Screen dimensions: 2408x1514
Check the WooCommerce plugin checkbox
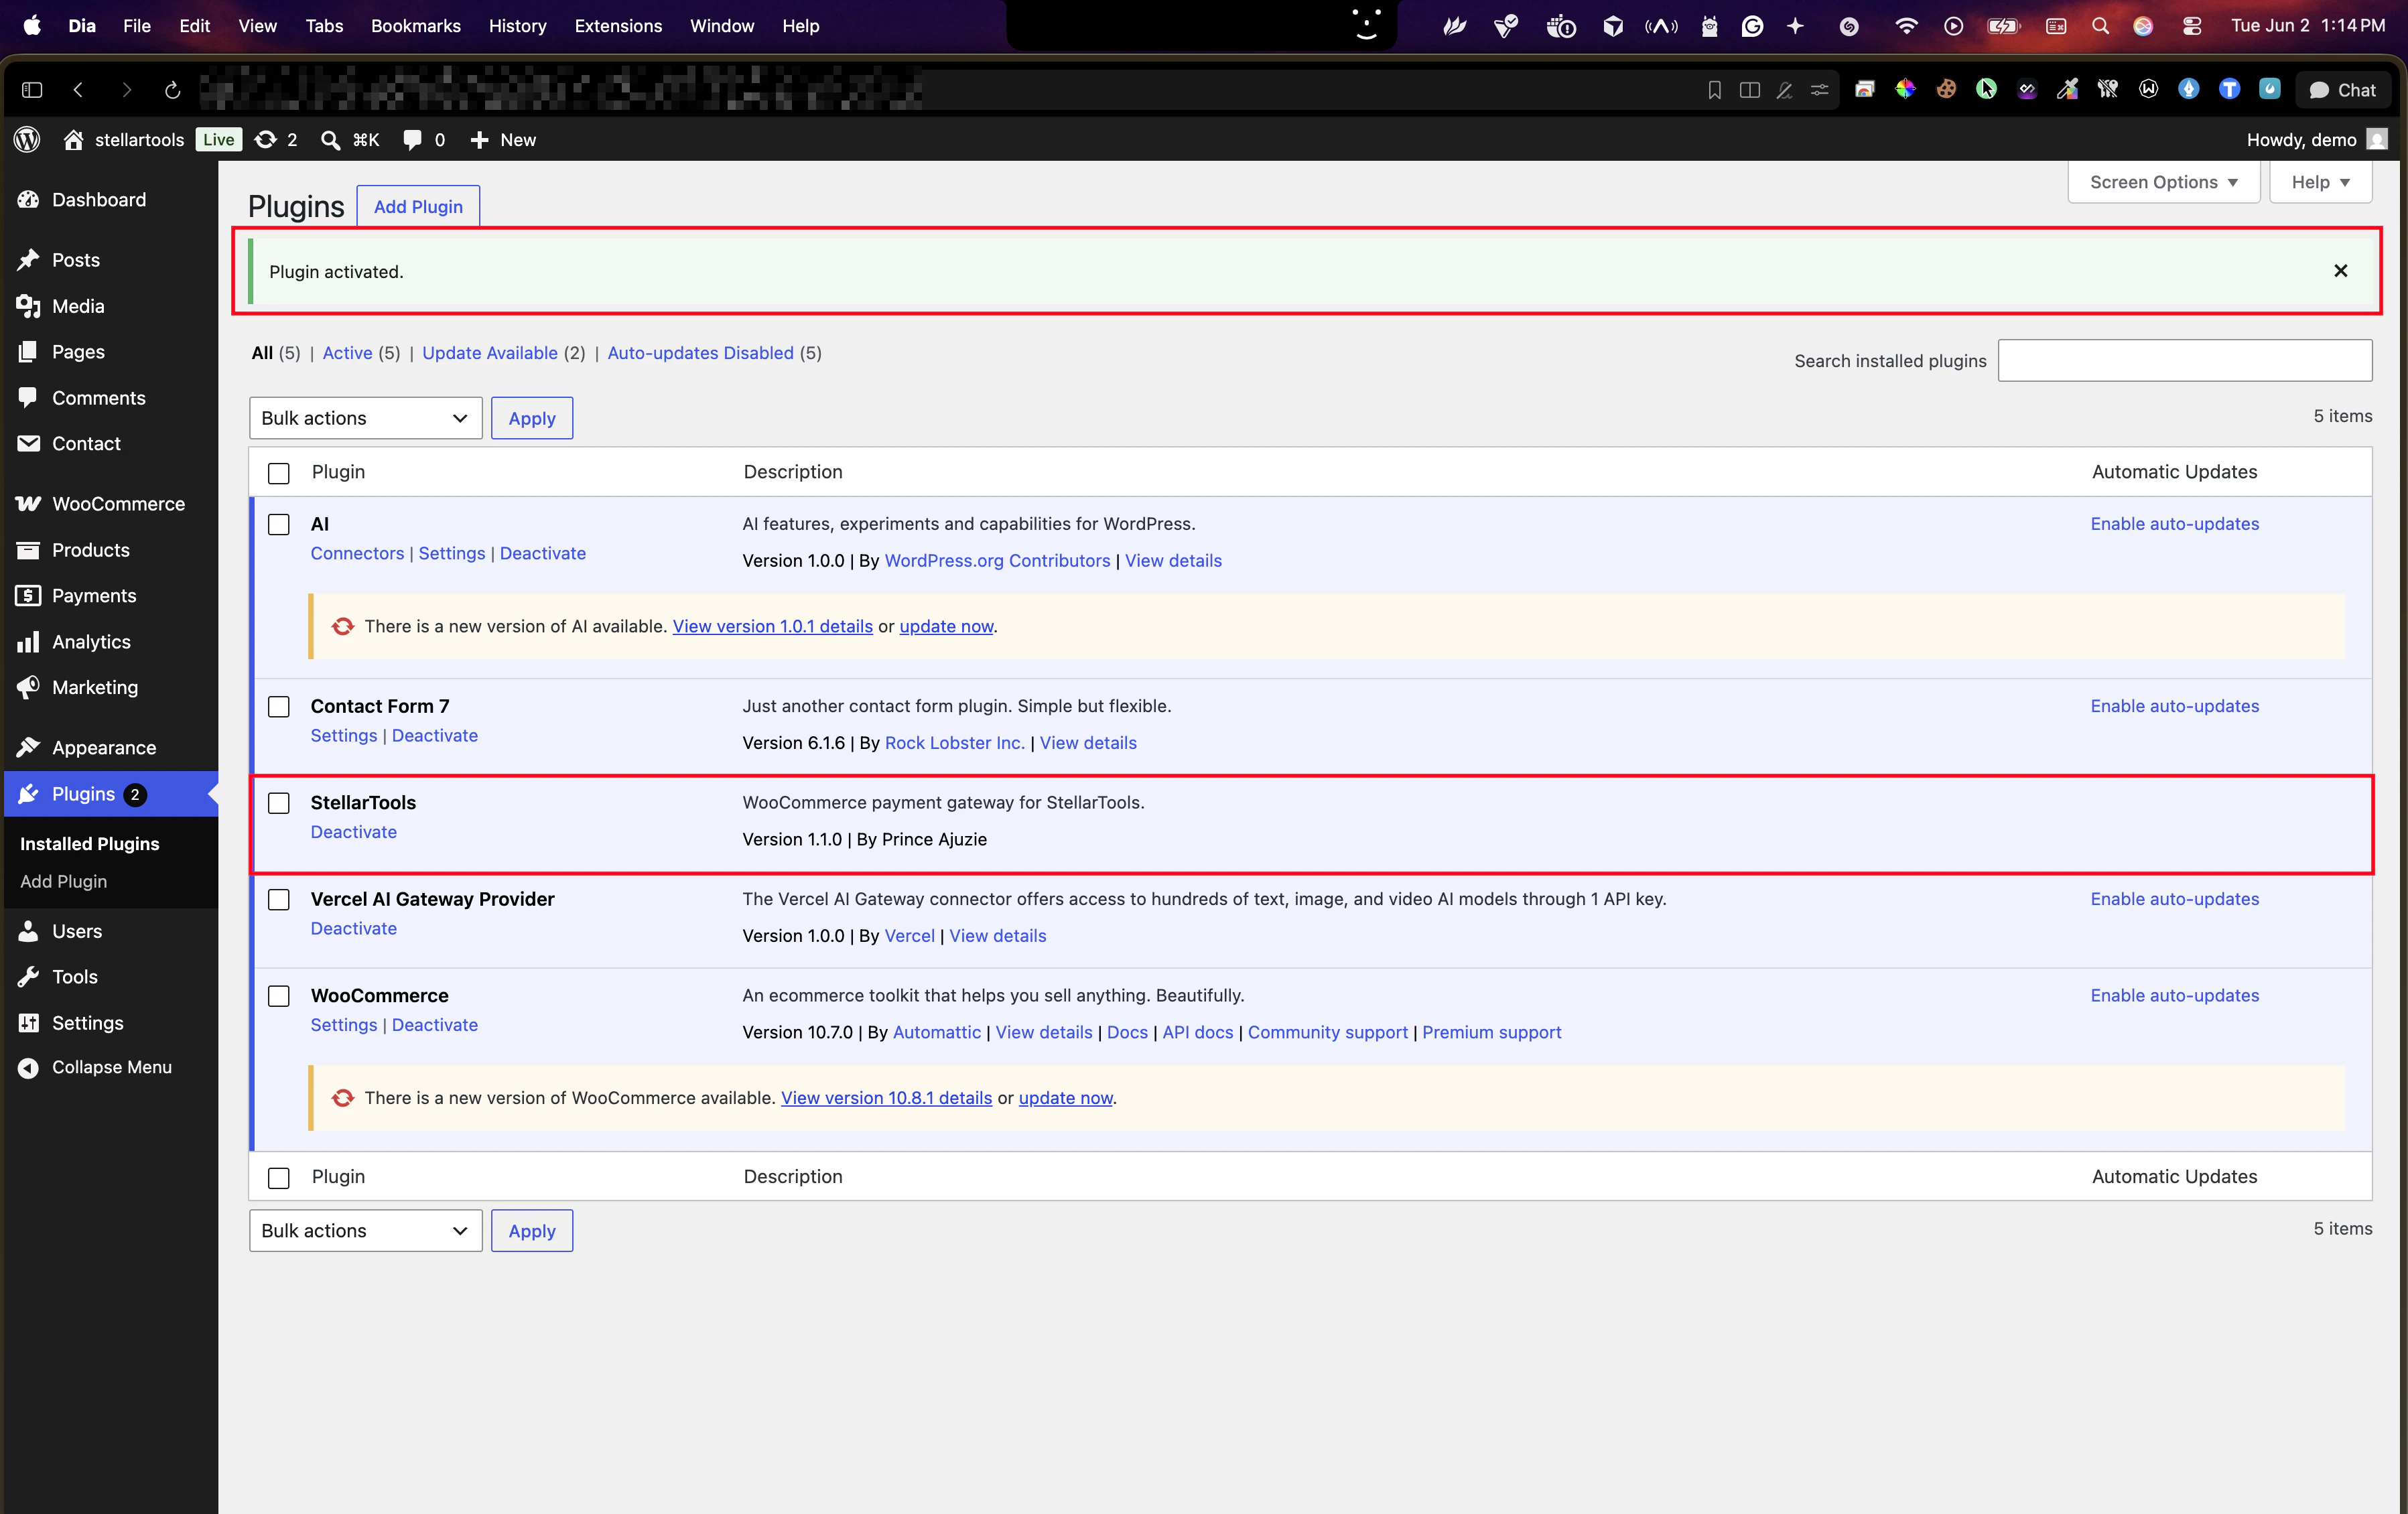279,996
